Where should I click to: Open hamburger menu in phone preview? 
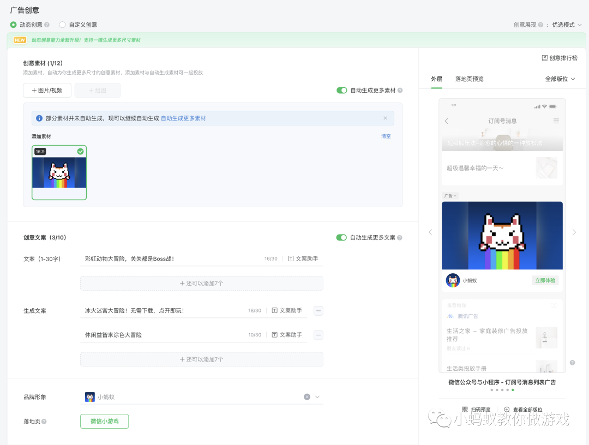[556, 121]
